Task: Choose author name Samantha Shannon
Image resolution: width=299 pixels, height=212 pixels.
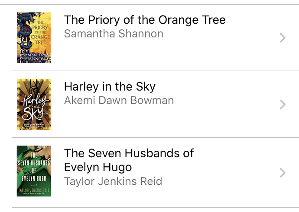Action: [x=114, y=34]
